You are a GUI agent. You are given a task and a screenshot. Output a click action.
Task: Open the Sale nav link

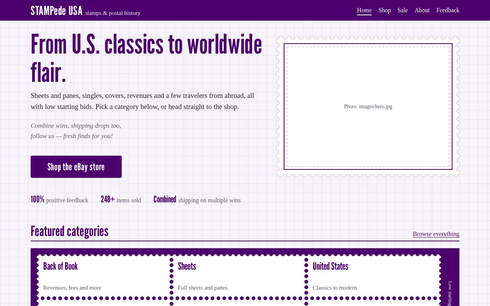point(402,10)
